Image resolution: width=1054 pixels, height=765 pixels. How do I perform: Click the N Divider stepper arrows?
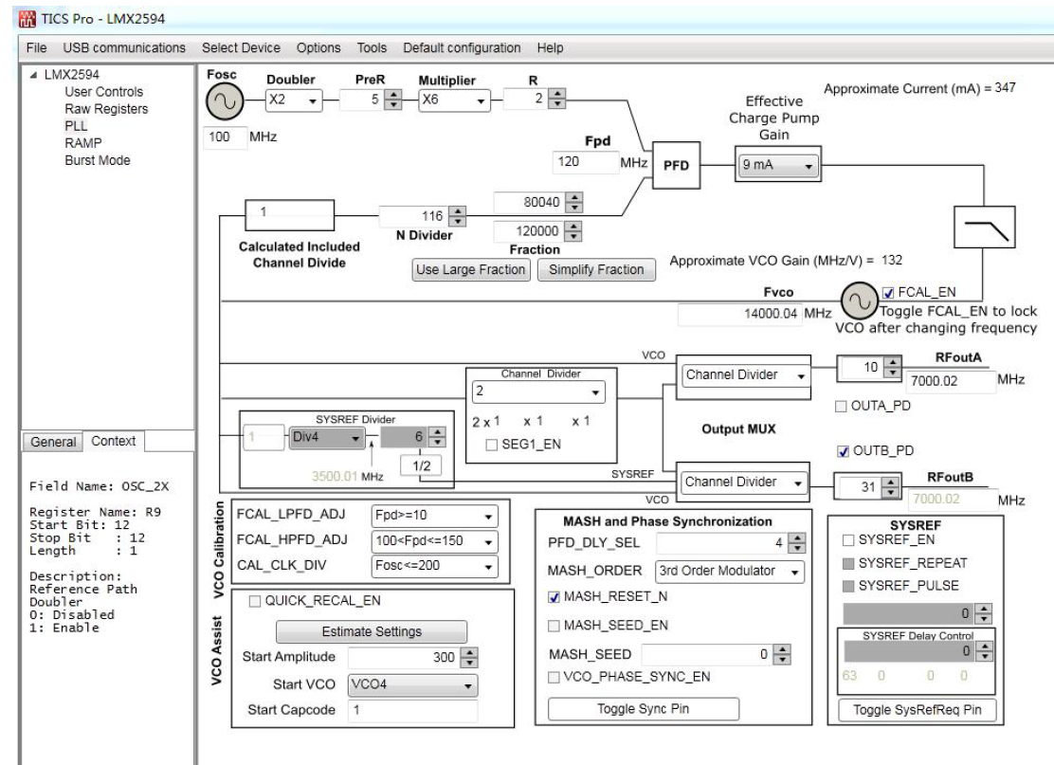coord(457,216)
